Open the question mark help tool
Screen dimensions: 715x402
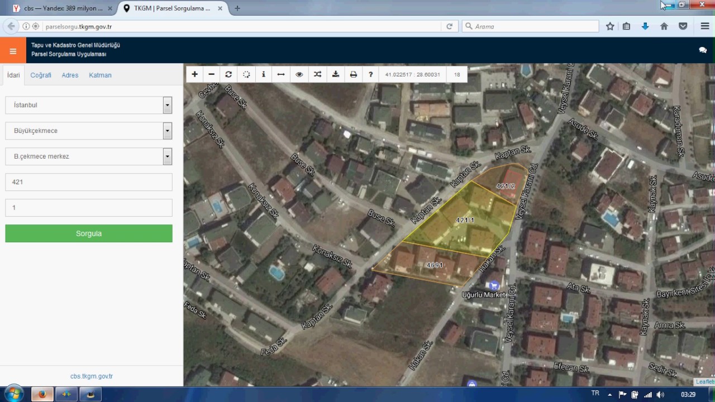pyautogui.click(x=370, y=74)
